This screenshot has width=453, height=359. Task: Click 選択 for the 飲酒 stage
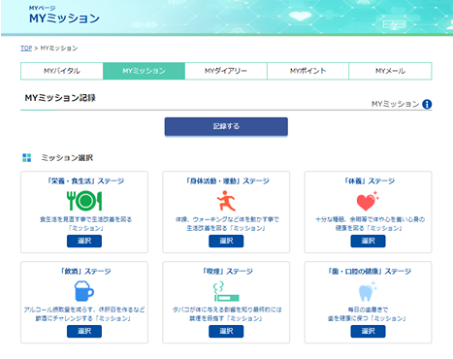pos(84,331)
